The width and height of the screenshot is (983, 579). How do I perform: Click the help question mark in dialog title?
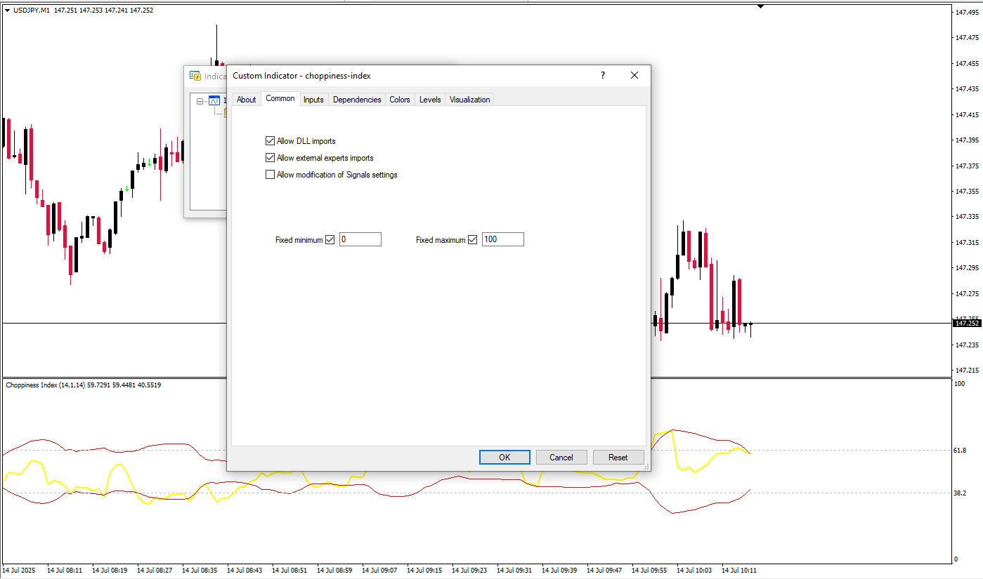coord(602,76)
